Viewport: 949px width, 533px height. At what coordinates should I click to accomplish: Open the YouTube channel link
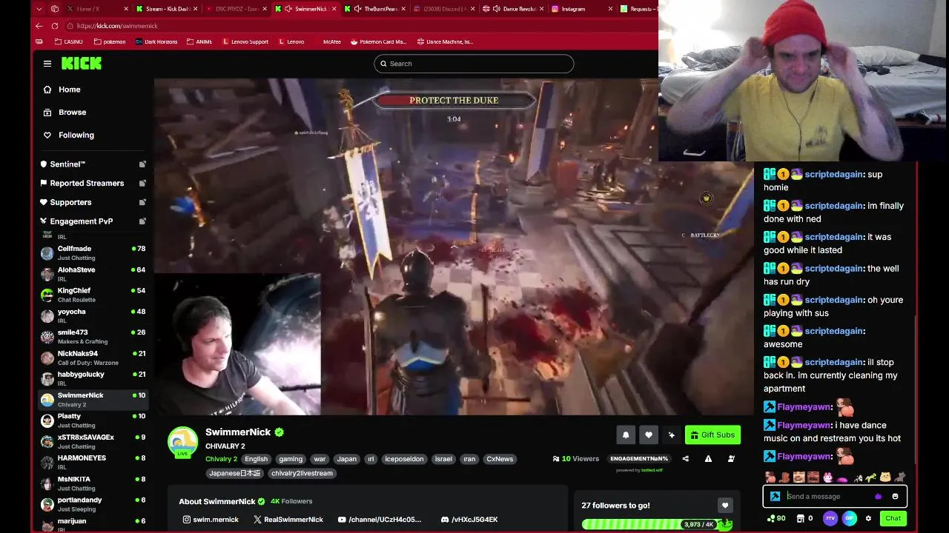[380, 520]
